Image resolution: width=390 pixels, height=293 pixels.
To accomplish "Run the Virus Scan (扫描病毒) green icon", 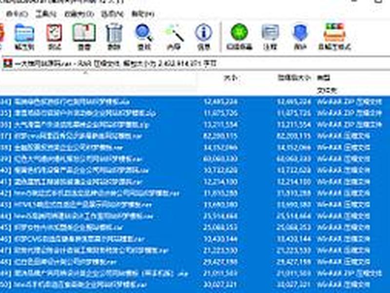I will coord(239,37).
